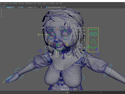Click the MEL command line input field
The image size is (125, 94).
tap(85, 92)
